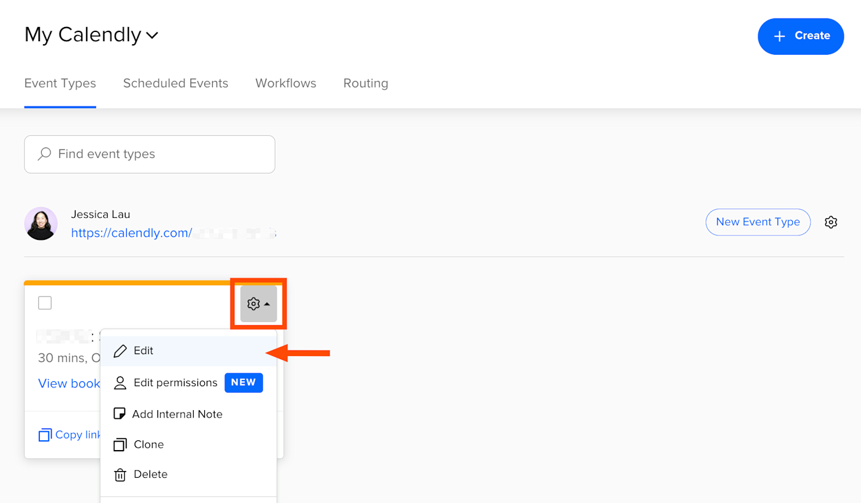Open the My Calendly account dropdown
Viewport: 861px width, 503px height.
(92, 35)
